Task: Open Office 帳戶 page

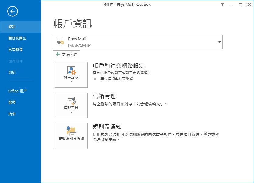Action: [20, 91]
